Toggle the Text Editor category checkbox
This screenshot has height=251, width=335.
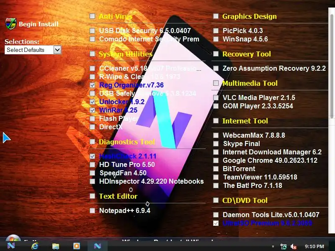92,196
